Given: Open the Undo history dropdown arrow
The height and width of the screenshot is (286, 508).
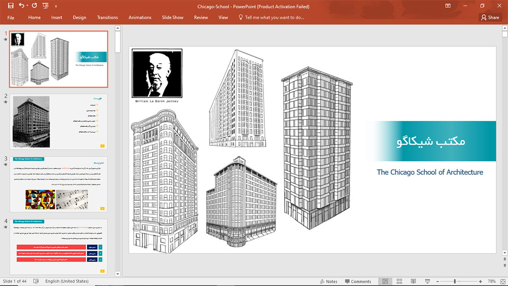Looking at the screenshot, I should tap(27, 6).
